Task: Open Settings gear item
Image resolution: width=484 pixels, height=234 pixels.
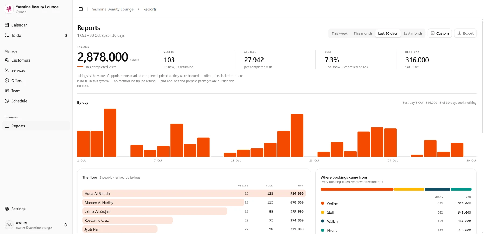Action: click(36, 209)
